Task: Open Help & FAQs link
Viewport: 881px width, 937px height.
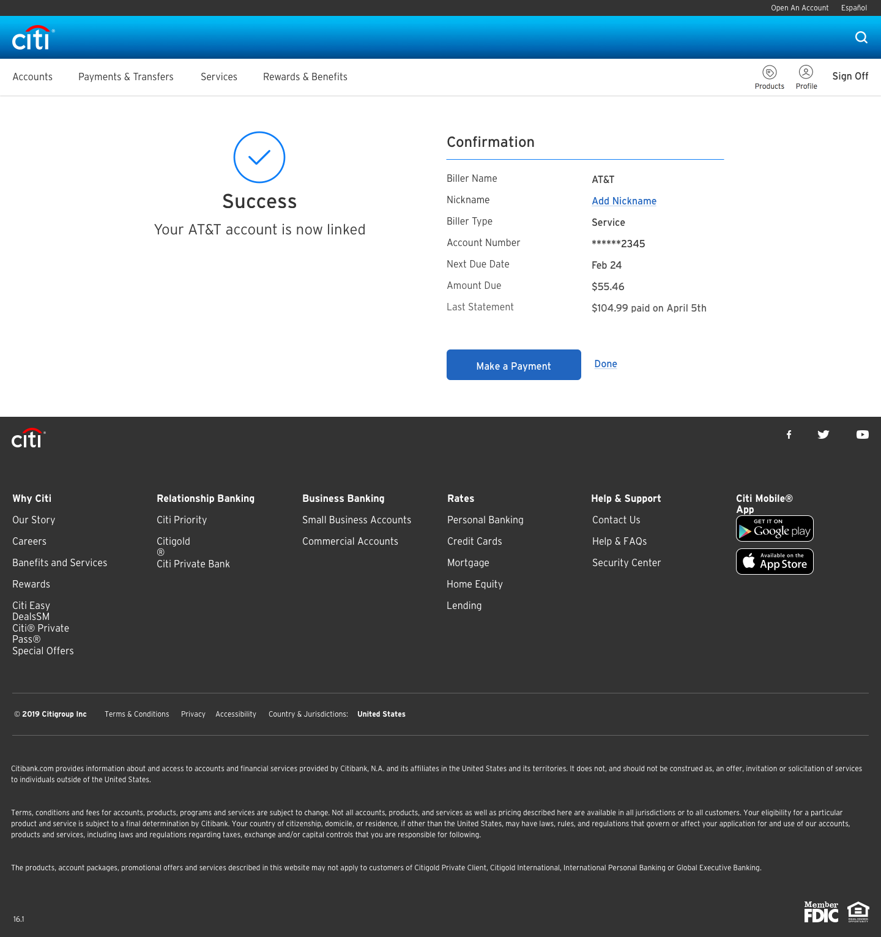Action: [x=619, y=541]
